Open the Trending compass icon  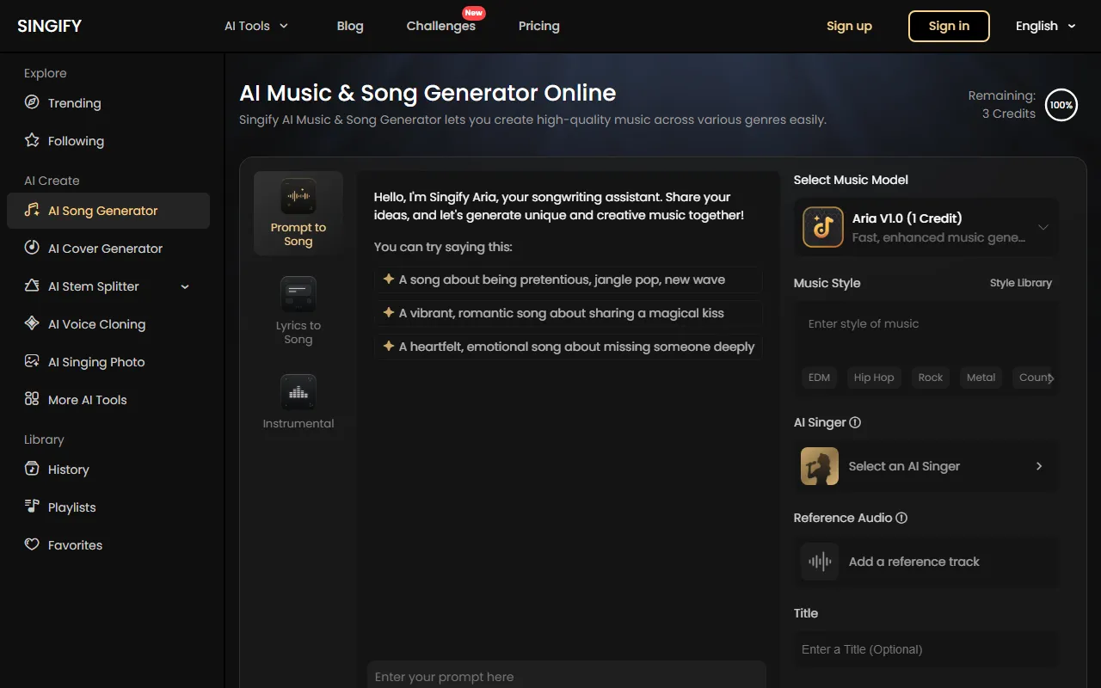click(x=32, y=103)
